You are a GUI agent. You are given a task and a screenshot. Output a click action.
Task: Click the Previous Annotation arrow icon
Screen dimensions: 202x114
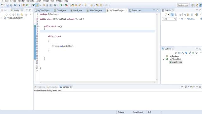(86, 5)
